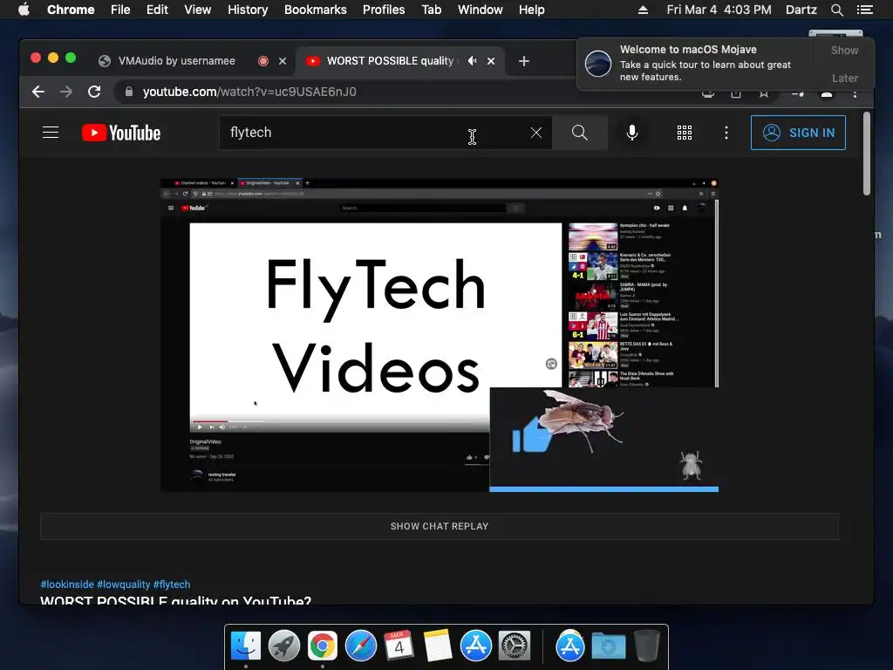Image resolution: width=893 pixels, height=670 pixels.
Task: Open the YouTube apps grid
Action: 685,133
